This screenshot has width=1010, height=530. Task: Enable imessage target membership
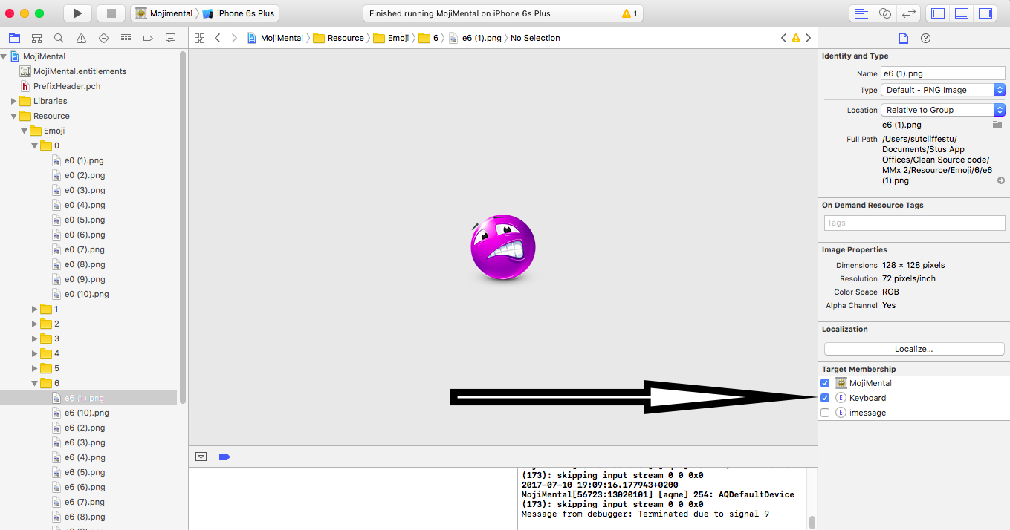[824, 413]
